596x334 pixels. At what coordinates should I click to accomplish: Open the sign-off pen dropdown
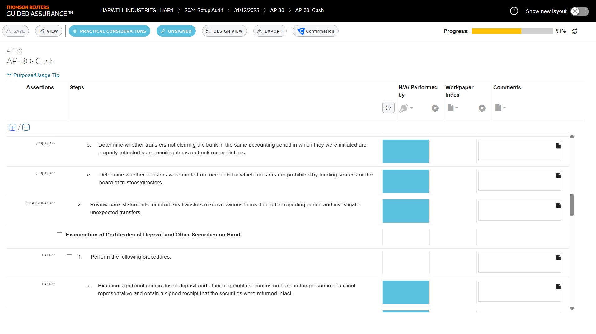pos(406,108)
